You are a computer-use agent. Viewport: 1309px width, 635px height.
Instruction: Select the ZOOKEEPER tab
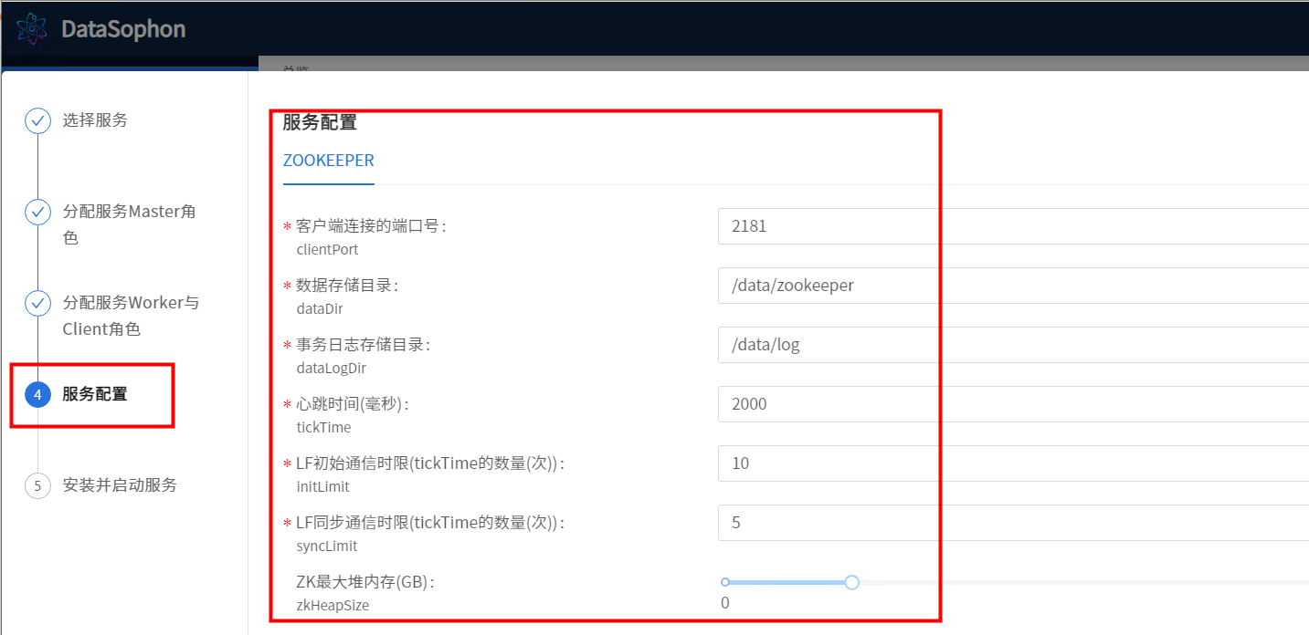click(329, 161)
